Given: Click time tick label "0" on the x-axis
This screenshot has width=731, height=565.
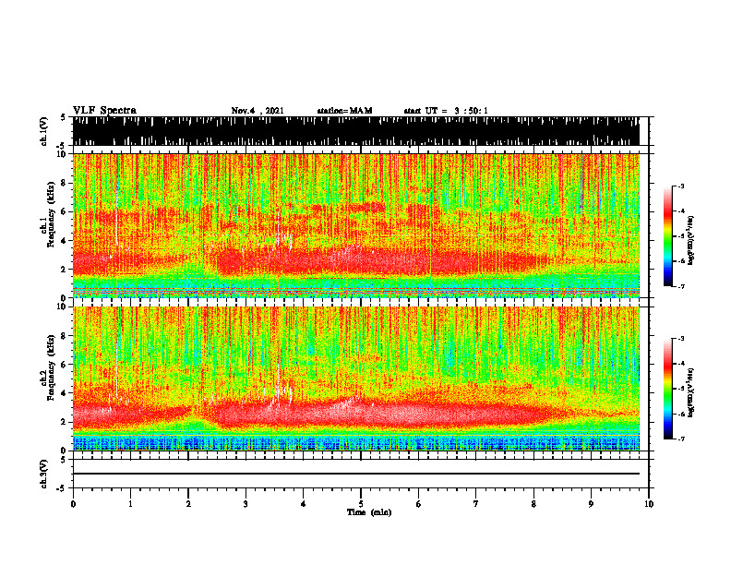Looking at the screenshot, I should tap(73, 504).
